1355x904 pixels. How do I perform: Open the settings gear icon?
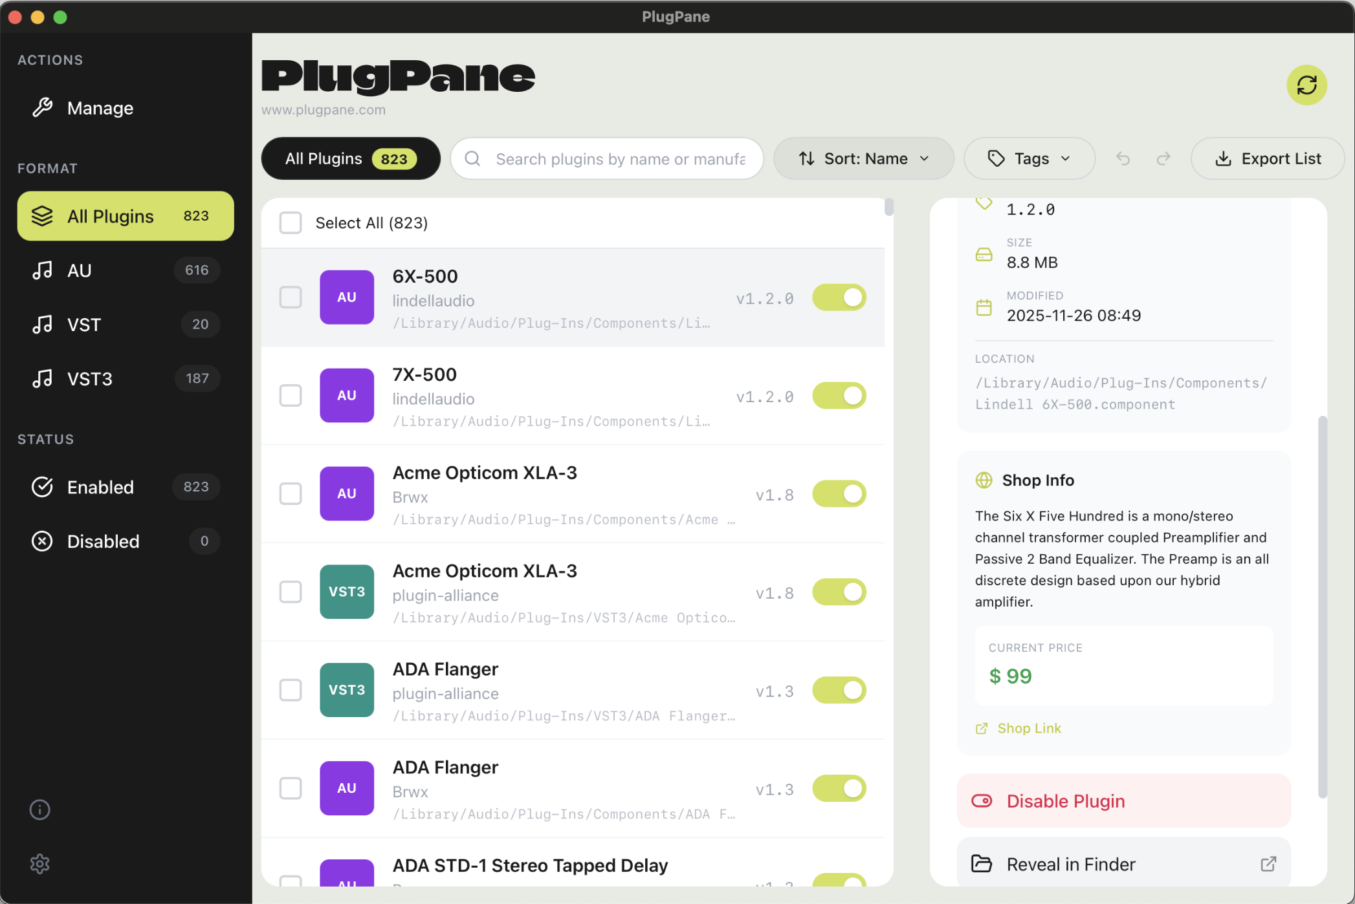(40, 864)
